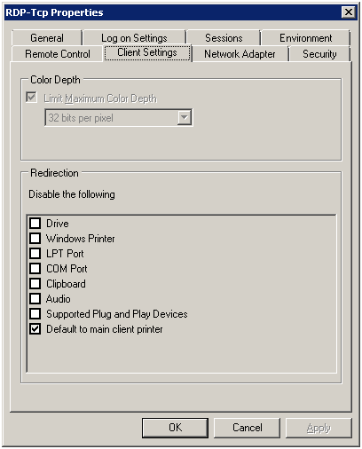The height and width of the screenshot is (449, 362).
Task: Tick the Windows Printer checkbox
Action: [35, 238]
